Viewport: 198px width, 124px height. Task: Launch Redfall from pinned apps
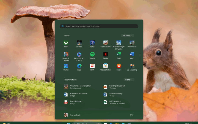[92, 44]
